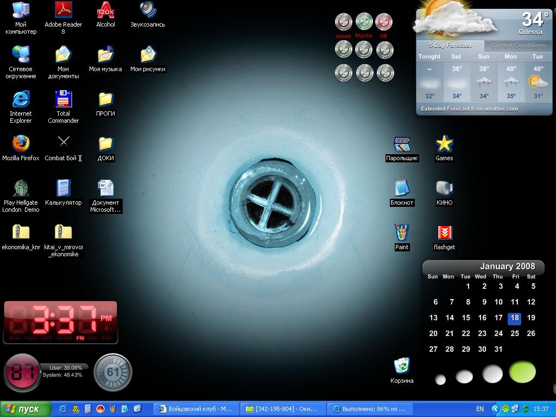
Task: Select January 25 on calendar
Action: 515,333
